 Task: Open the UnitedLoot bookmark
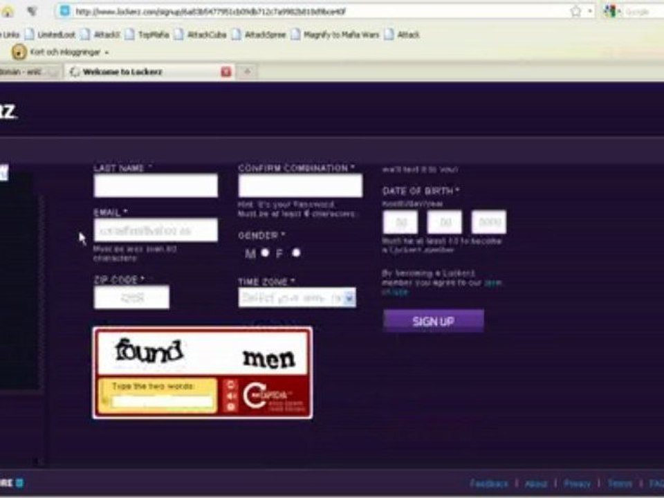[x=50, y=35]
